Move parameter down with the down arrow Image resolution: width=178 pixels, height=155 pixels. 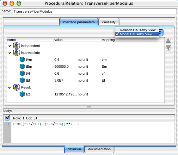click(x=168, y=48)
